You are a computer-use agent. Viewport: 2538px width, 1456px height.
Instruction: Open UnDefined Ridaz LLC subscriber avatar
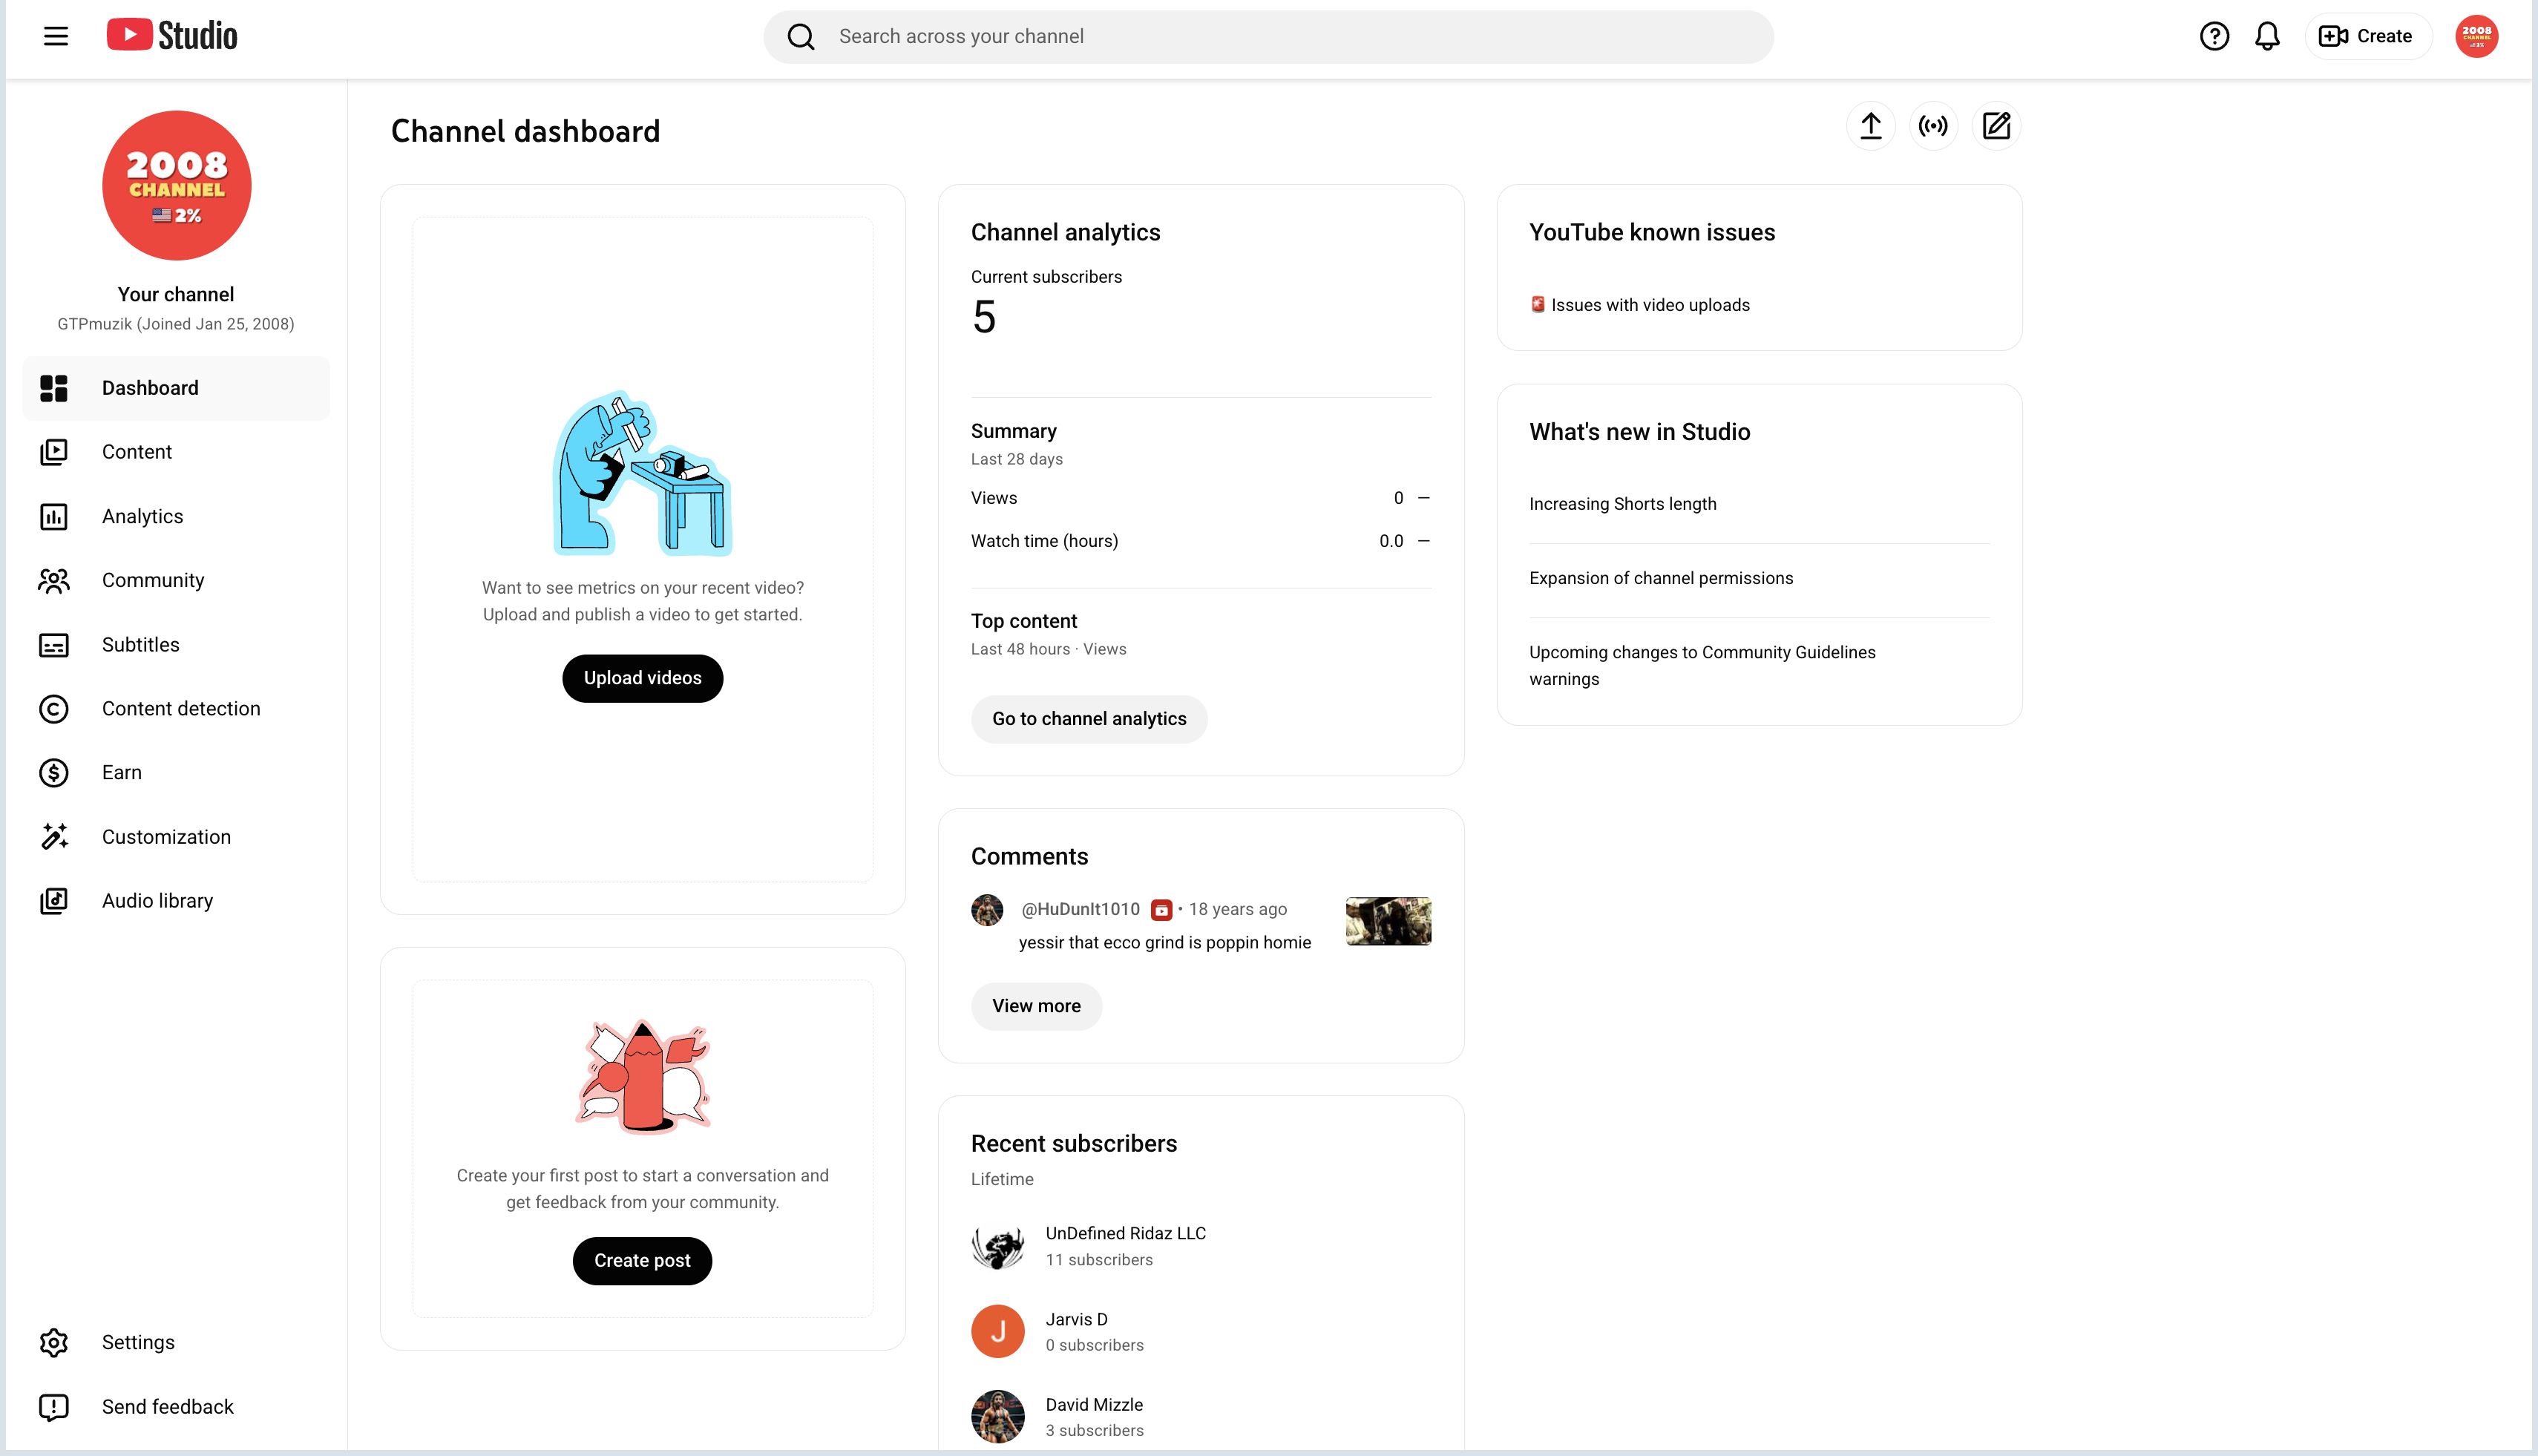[x=998, y=1246]
